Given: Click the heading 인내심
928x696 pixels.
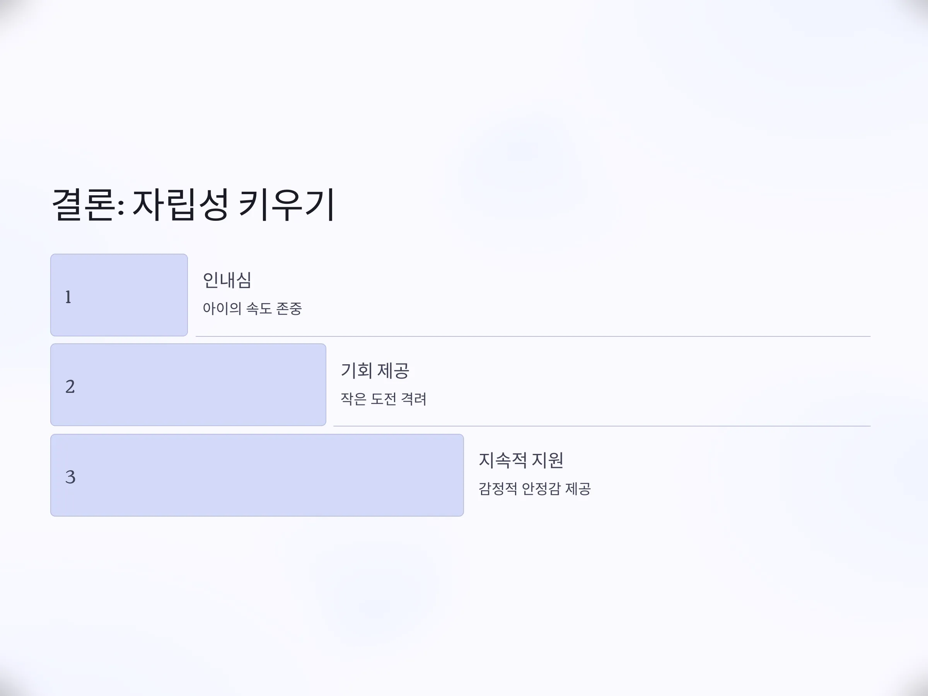Looking at the screenshot, I should [x=227, y=280].
